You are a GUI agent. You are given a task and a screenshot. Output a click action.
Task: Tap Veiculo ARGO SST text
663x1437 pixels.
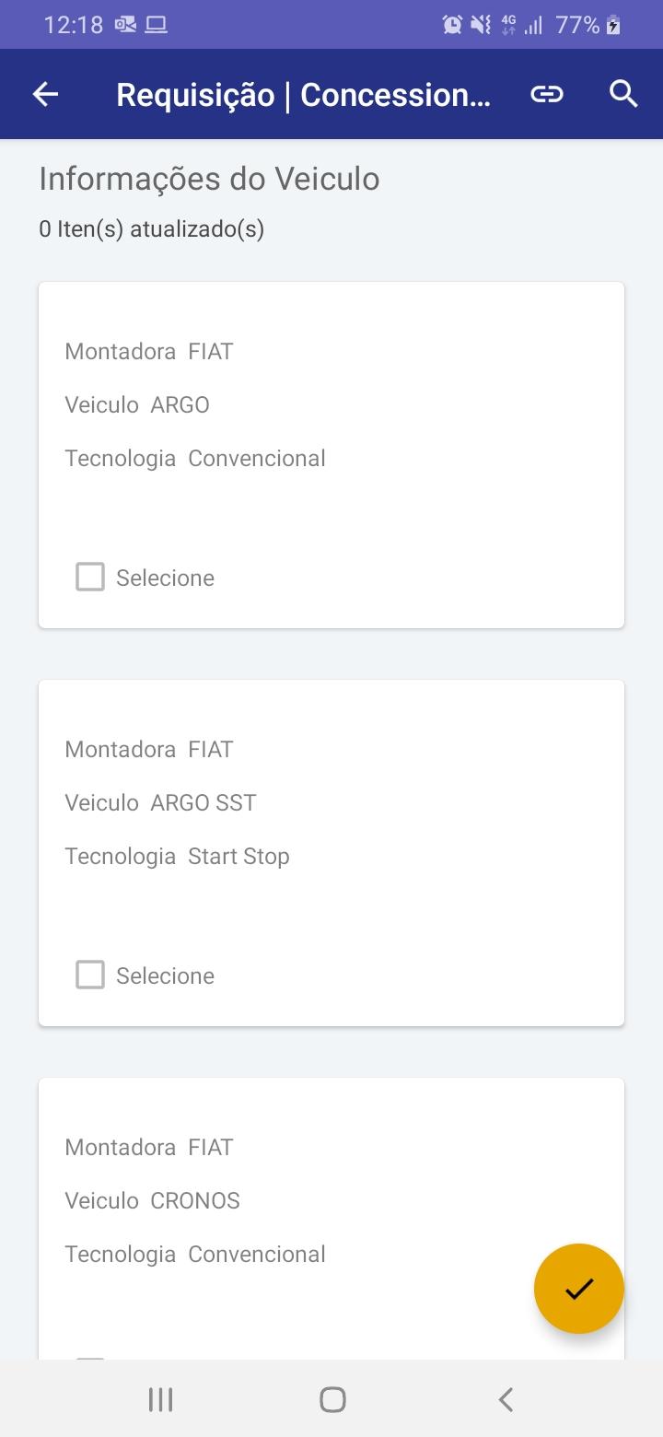160,802
